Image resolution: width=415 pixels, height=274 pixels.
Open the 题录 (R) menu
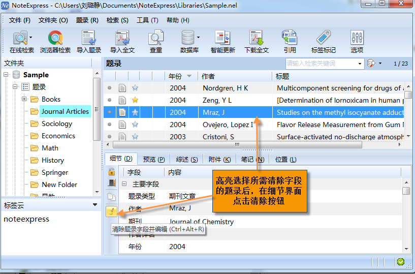click(x=87, y=20)
